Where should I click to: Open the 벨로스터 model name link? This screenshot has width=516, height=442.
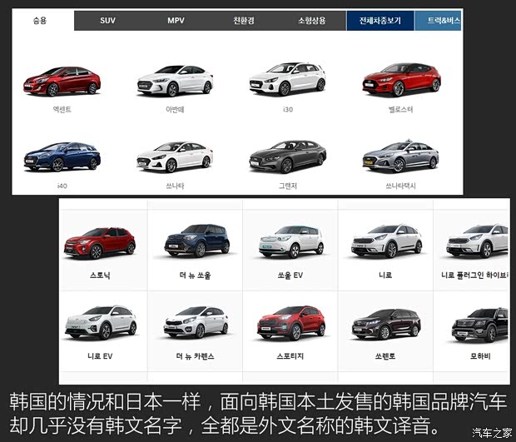(400, 110)
